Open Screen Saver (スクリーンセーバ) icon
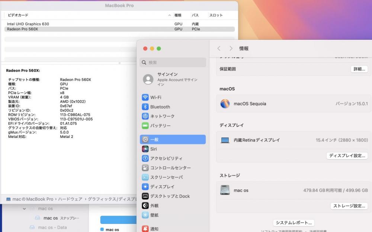372x232 pixels. point(145,177)
